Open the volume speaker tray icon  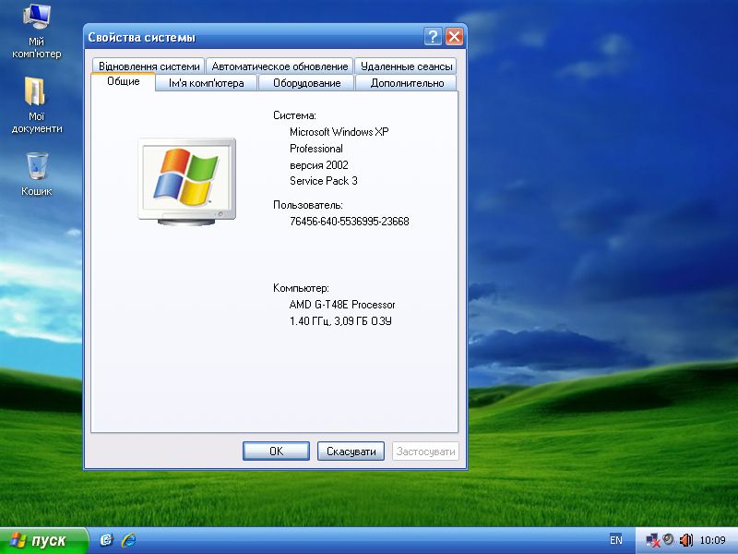[x=686, y=540]
